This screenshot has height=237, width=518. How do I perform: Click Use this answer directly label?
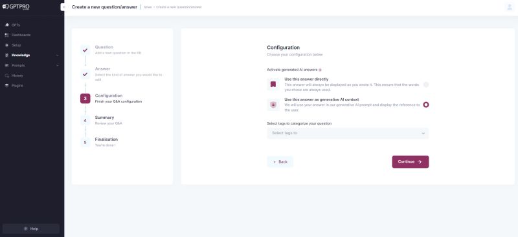[x=306, y=79]
